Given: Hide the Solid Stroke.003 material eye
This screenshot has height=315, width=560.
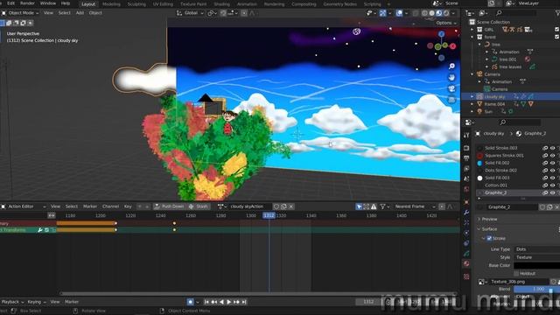Looking at the screenshot, I should pos(552,148).
